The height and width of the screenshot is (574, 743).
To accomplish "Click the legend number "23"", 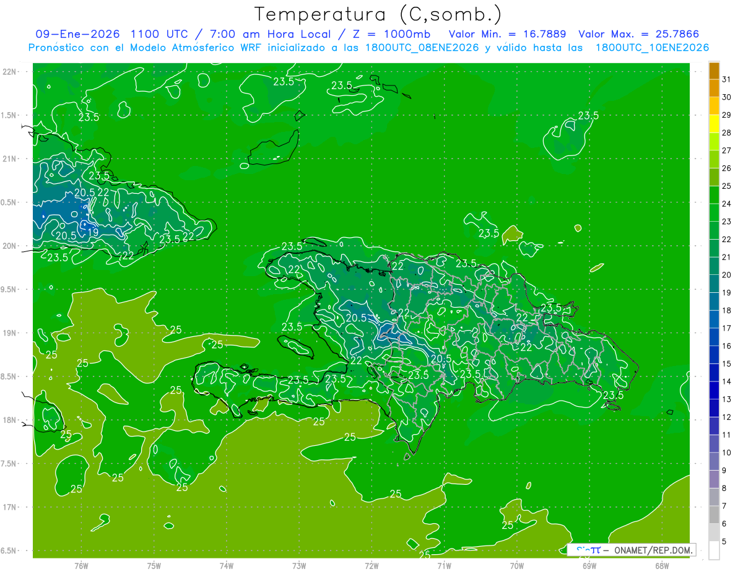I will (x=726, y=221).
